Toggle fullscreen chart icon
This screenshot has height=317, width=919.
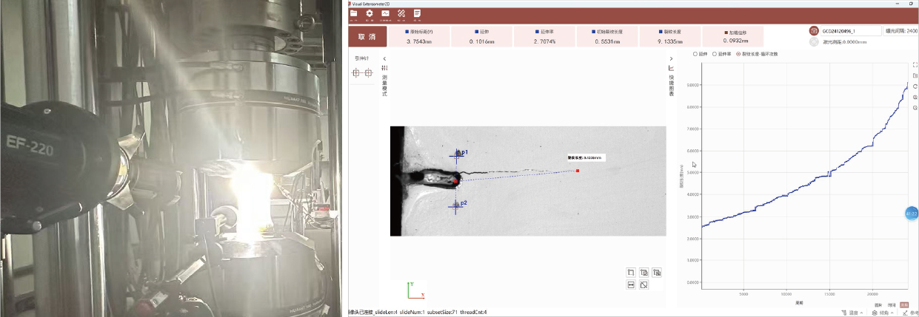pyautogui.click(x=915, y=64)
